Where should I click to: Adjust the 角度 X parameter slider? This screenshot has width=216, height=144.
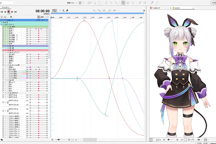pos(39,29)
